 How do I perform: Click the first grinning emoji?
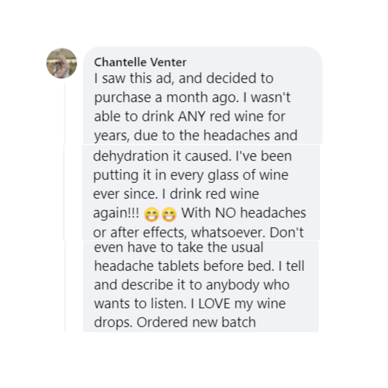tap(151, 215)
